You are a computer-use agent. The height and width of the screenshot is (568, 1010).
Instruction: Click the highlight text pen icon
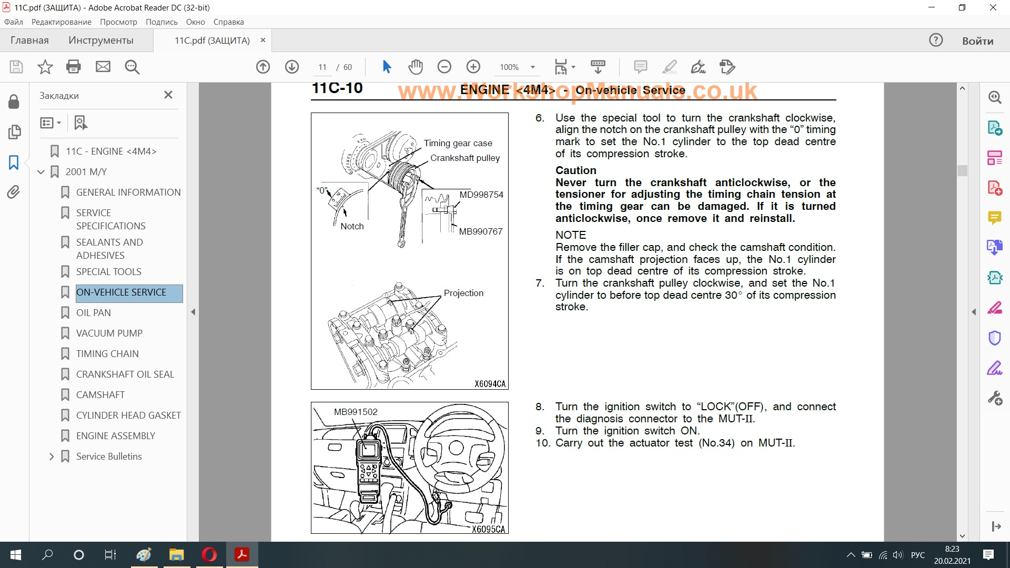(669, 67)
